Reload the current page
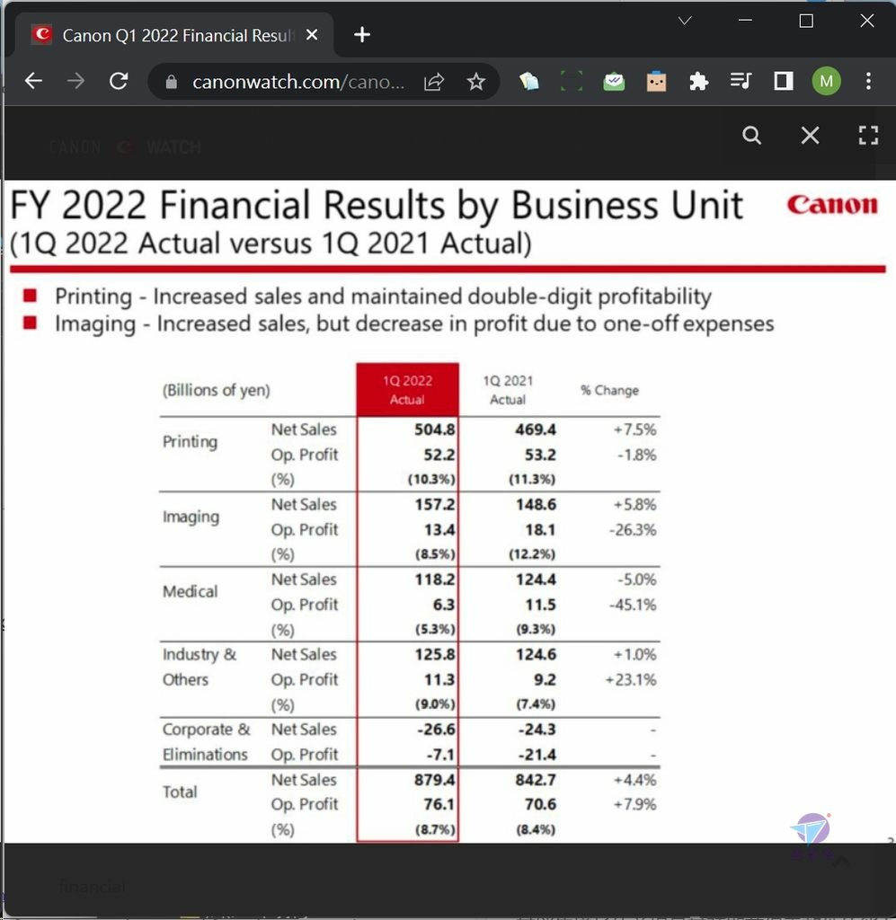This screenshot has height=920, width=896. coord(120,81)
